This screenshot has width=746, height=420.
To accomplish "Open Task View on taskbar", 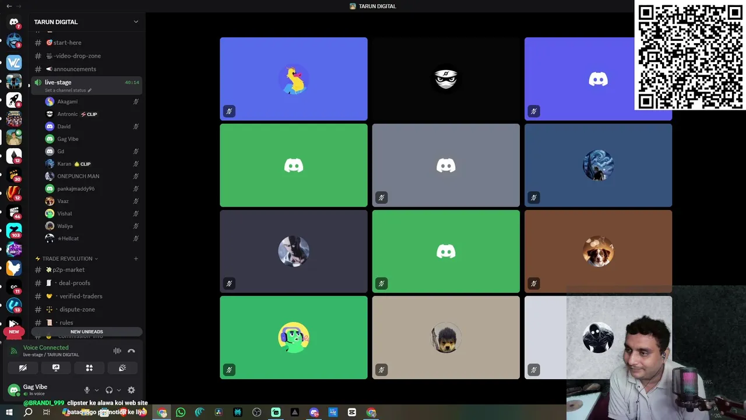I will coord(47,412).
